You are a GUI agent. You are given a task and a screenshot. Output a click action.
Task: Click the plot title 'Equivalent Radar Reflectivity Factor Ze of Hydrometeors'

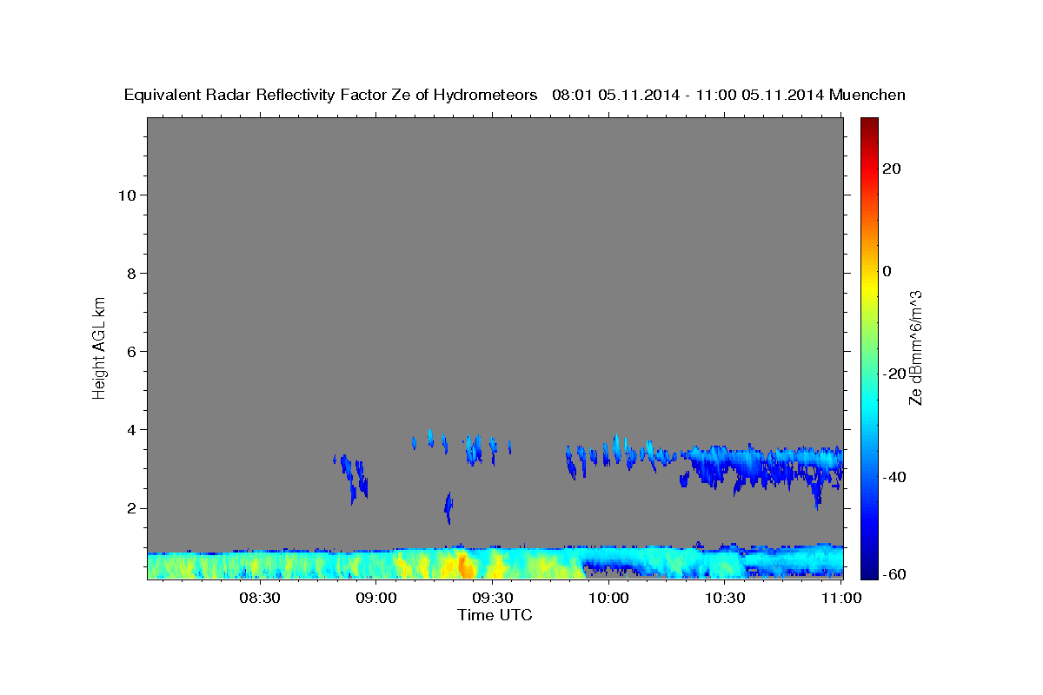331,95
